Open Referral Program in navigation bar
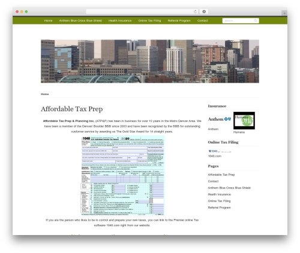Screen dimensions: 300x253 pos(179,20)
